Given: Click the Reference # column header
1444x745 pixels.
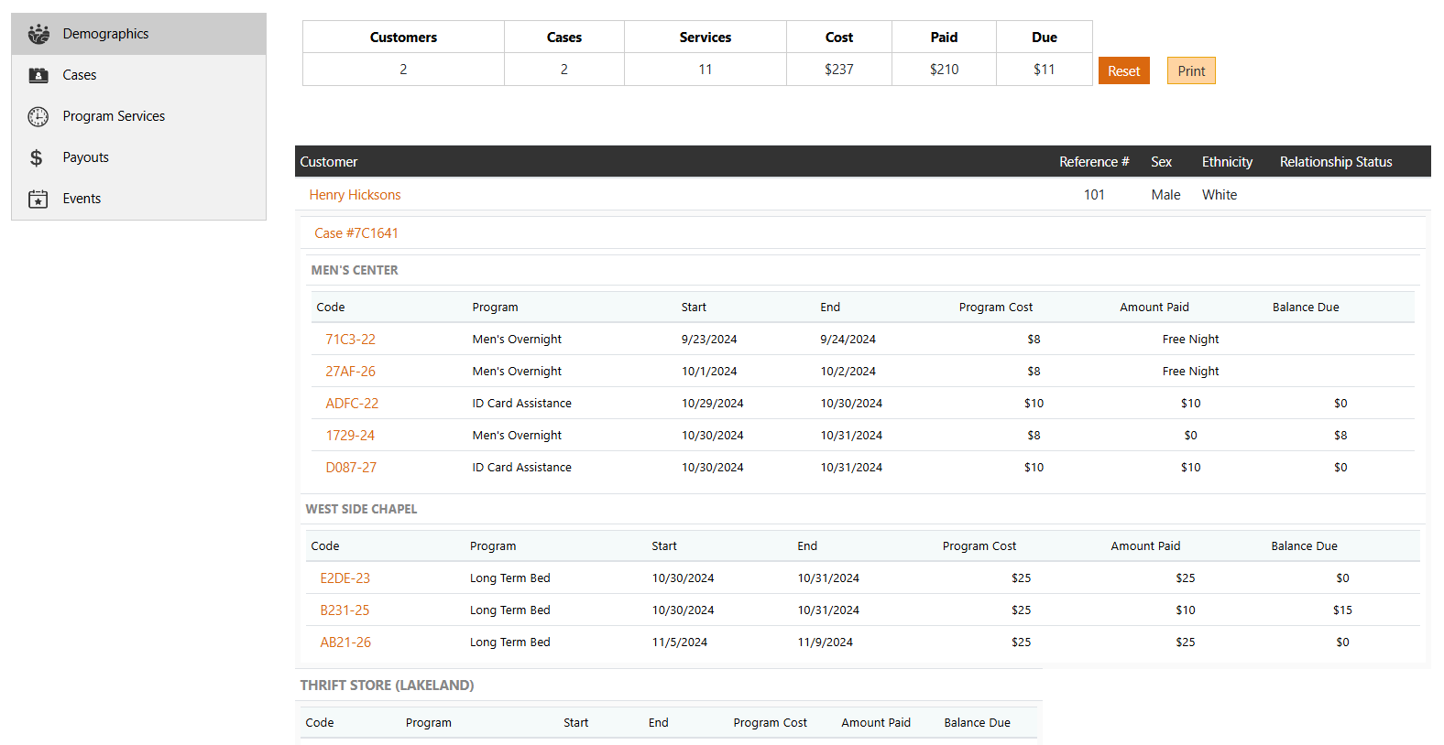Looking at the screenshot, I should (x=1093, y=162).
